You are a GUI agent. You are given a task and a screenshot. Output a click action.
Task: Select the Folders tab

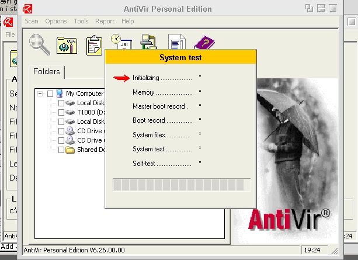47,71
